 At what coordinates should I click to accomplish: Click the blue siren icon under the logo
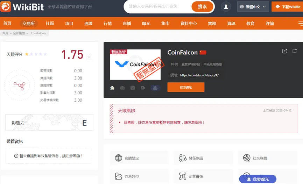[155, 88]
